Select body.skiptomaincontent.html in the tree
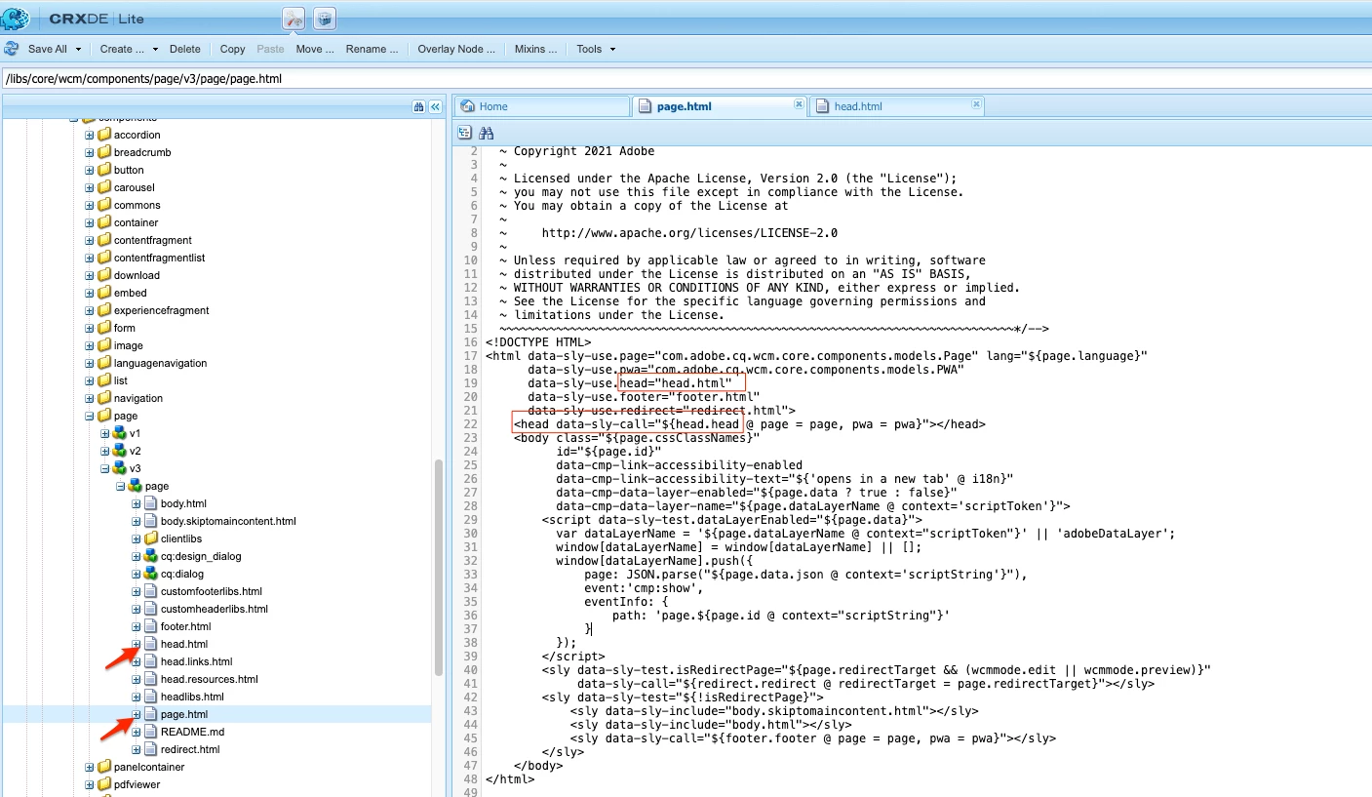Viewport: 1372px width, 797px height. [x=228, y=521]
